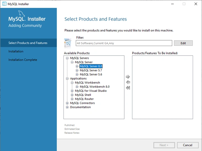202x151 pixels.
Task: Expand the MySQL Router node
Action: [x=72, y=99]
